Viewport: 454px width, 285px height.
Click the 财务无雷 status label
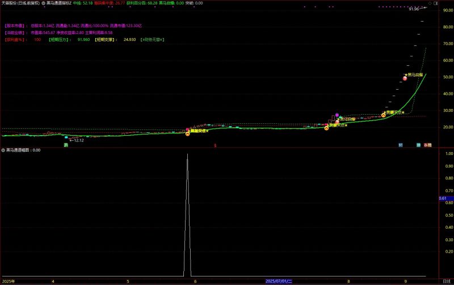click(152, 40)
